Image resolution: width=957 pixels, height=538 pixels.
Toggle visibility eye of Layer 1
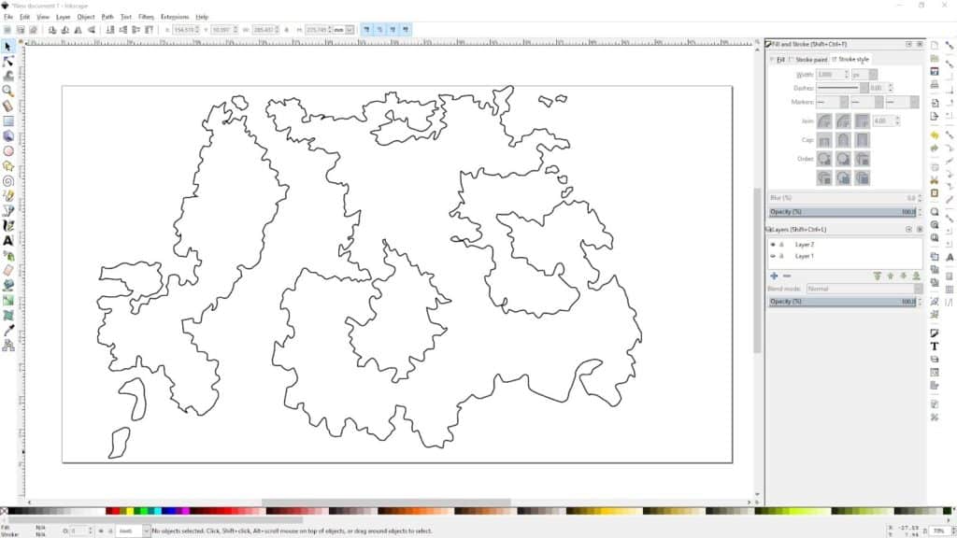click(773, 256)
